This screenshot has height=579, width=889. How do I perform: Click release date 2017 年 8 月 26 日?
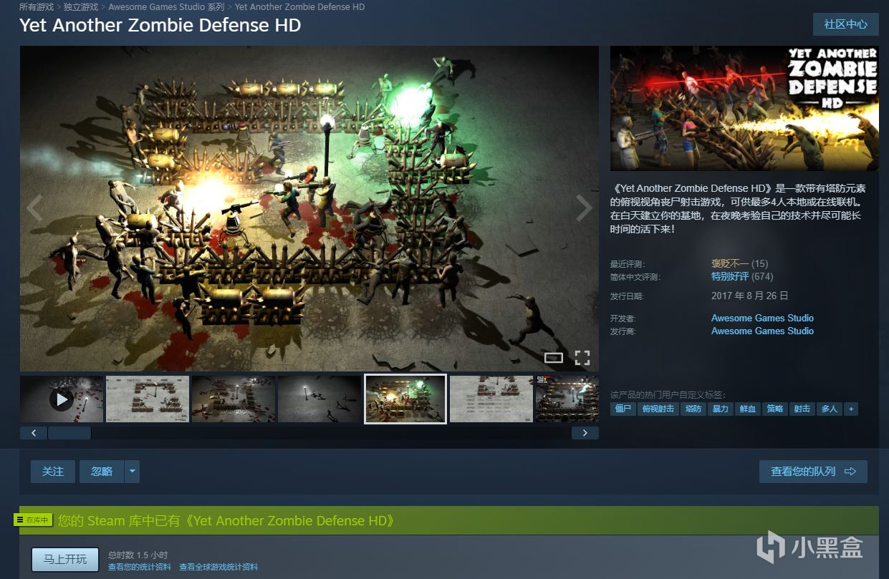point(749,296)
